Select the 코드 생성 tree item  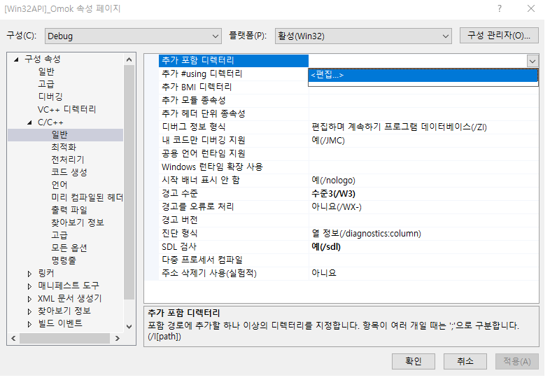point(69,172)
